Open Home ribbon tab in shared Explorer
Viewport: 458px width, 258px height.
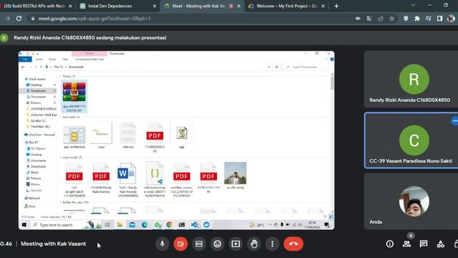click(39, 59)
